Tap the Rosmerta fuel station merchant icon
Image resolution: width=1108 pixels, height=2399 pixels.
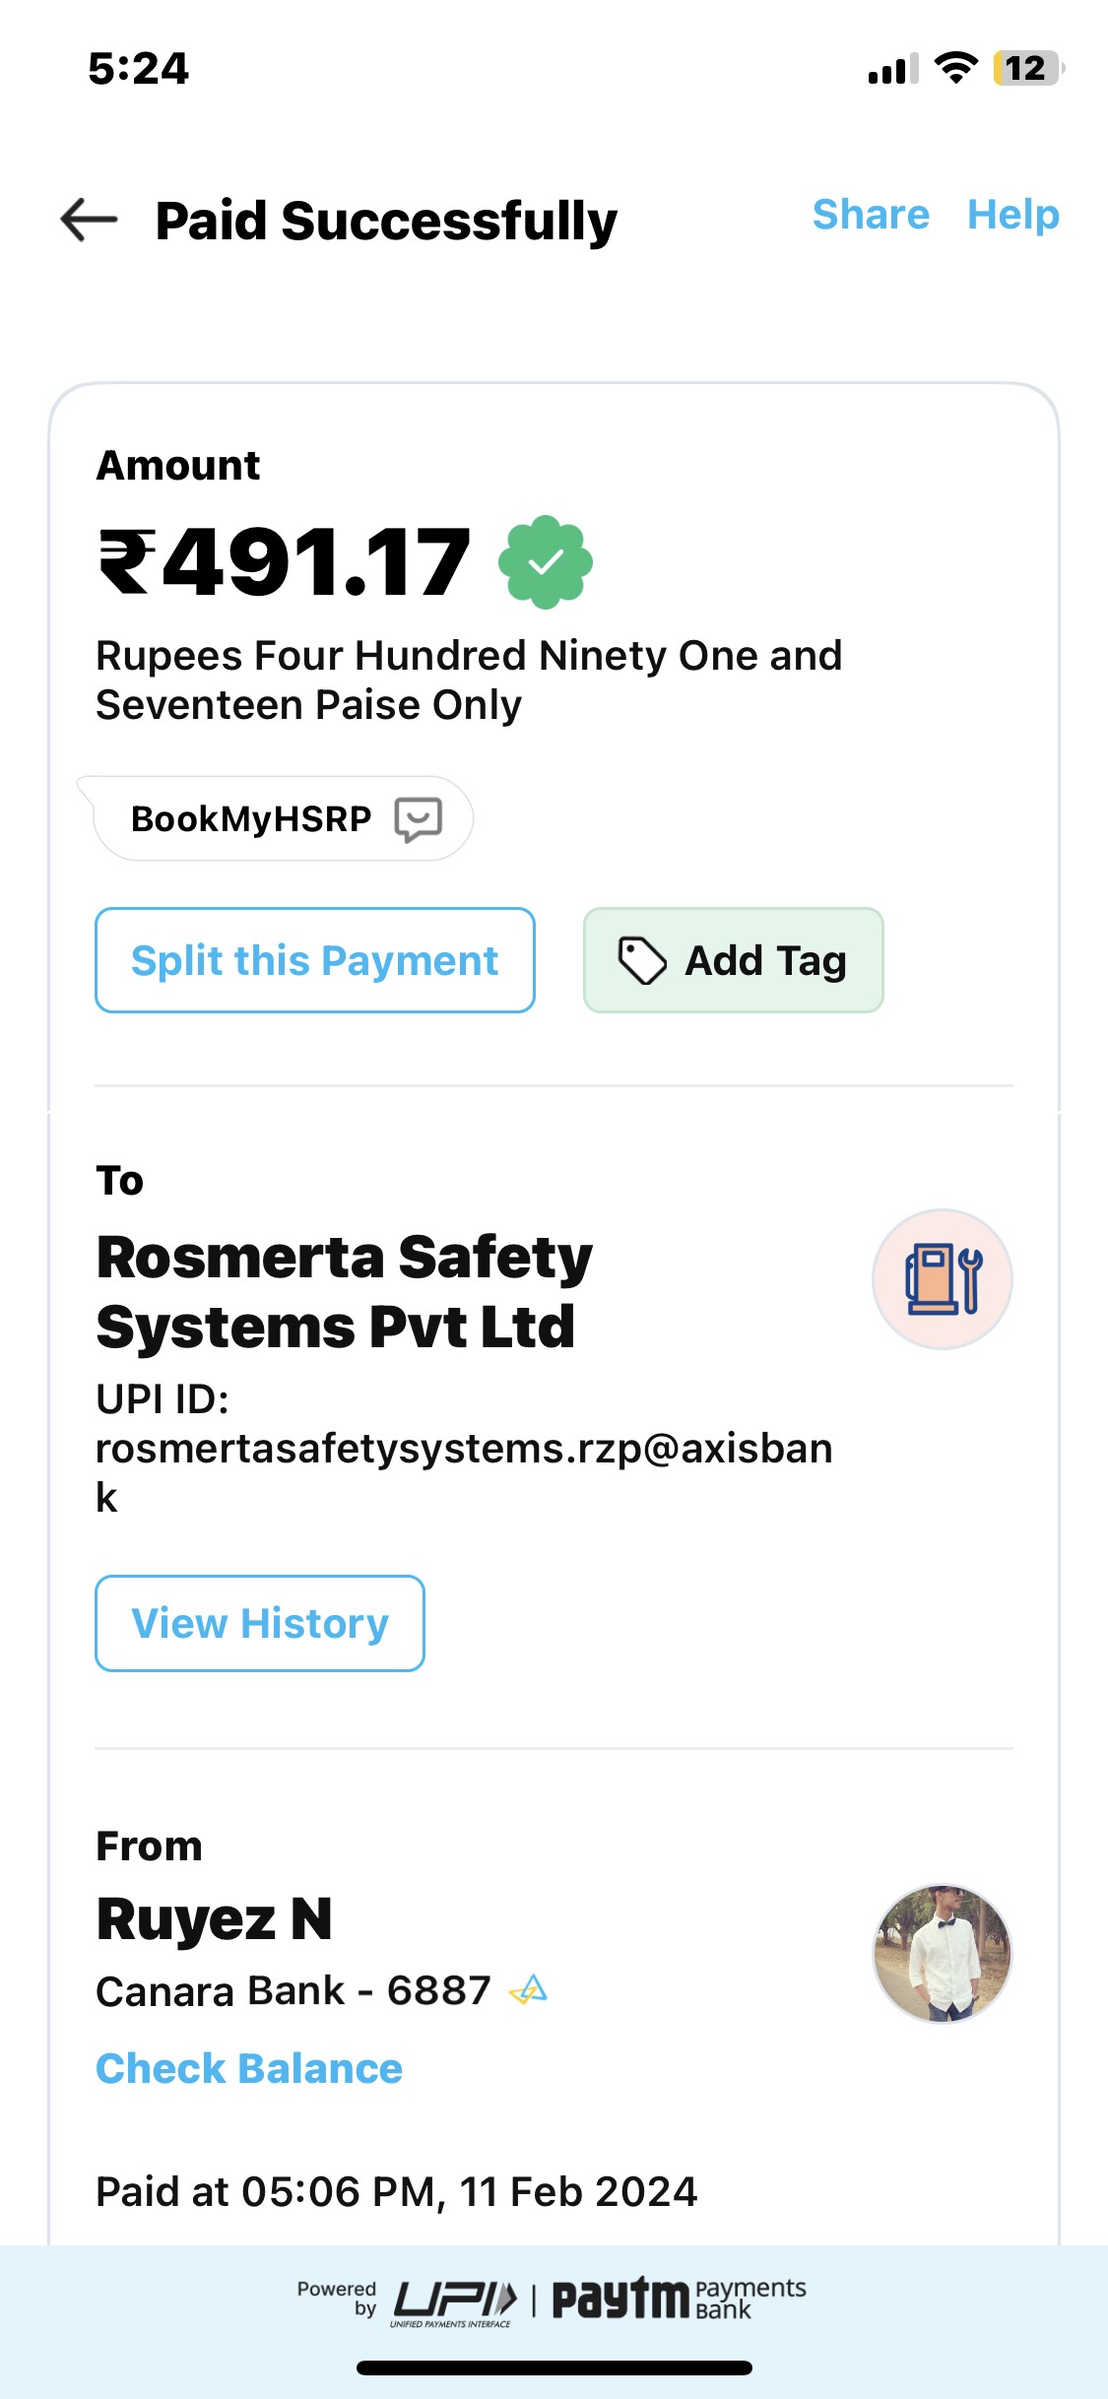[x=943, y=1278]
